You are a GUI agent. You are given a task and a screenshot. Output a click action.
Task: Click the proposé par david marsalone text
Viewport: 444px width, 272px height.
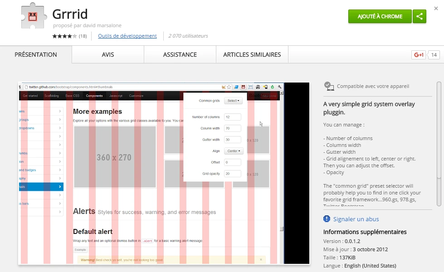[87, 25]
